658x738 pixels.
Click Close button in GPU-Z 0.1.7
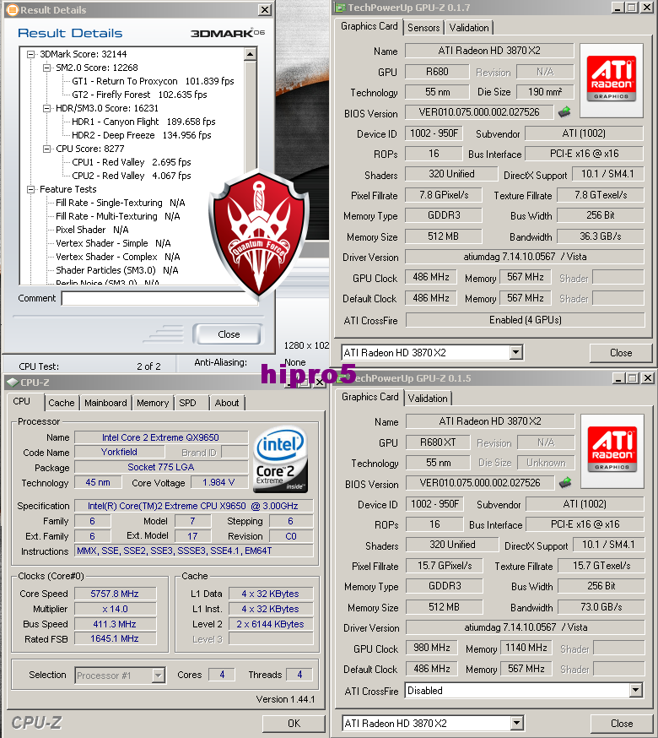pos(620,352)
